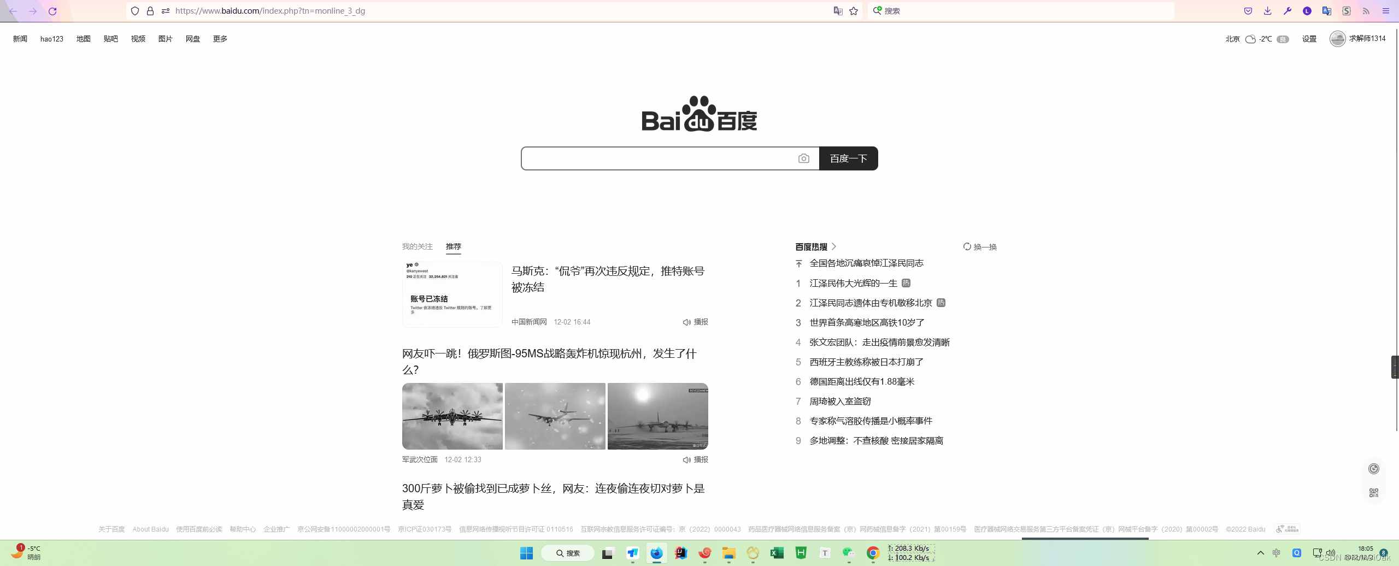Open the browser hamburger menu
Screen dimensions: 1399x566
(1386, 11)
